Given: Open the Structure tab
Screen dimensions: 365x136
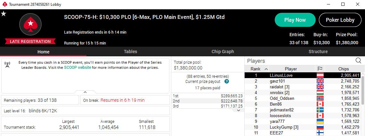Looking at the screenshot, I should (x=318, y=52).
